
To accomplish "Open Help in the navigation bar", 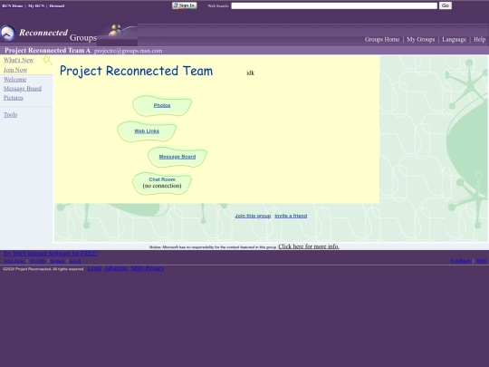I will pyautogui.click(x=479, y=39).
